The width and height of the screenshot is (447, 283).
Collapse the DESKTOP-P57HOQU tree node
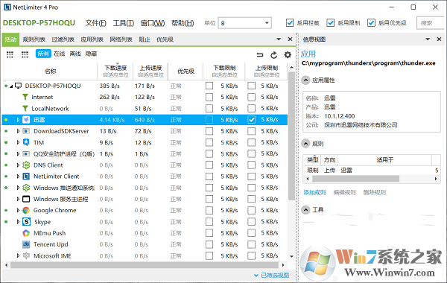tap(11, 86)
